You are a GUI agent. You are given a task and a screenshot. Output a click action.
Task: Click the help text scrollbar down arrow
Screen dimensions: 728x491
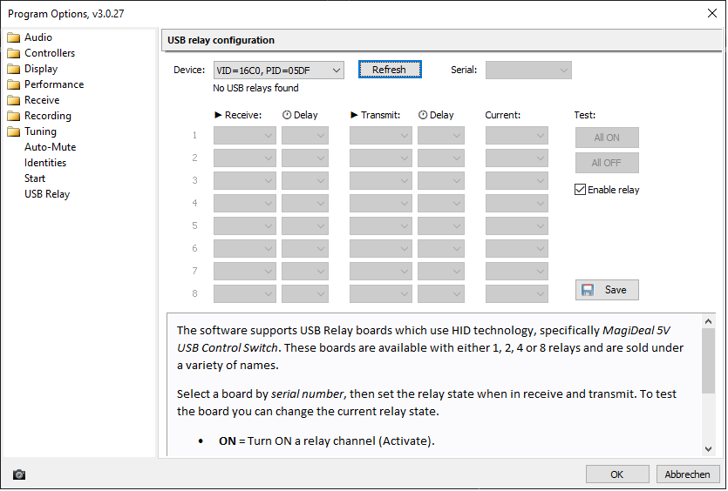pyautogui.click(x=708, y=448)
